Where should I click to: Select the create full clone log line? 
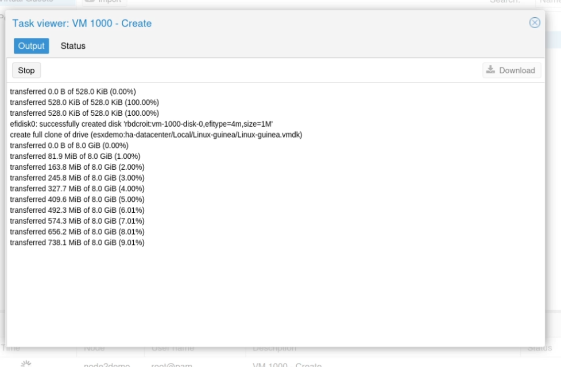pos(156,135)
